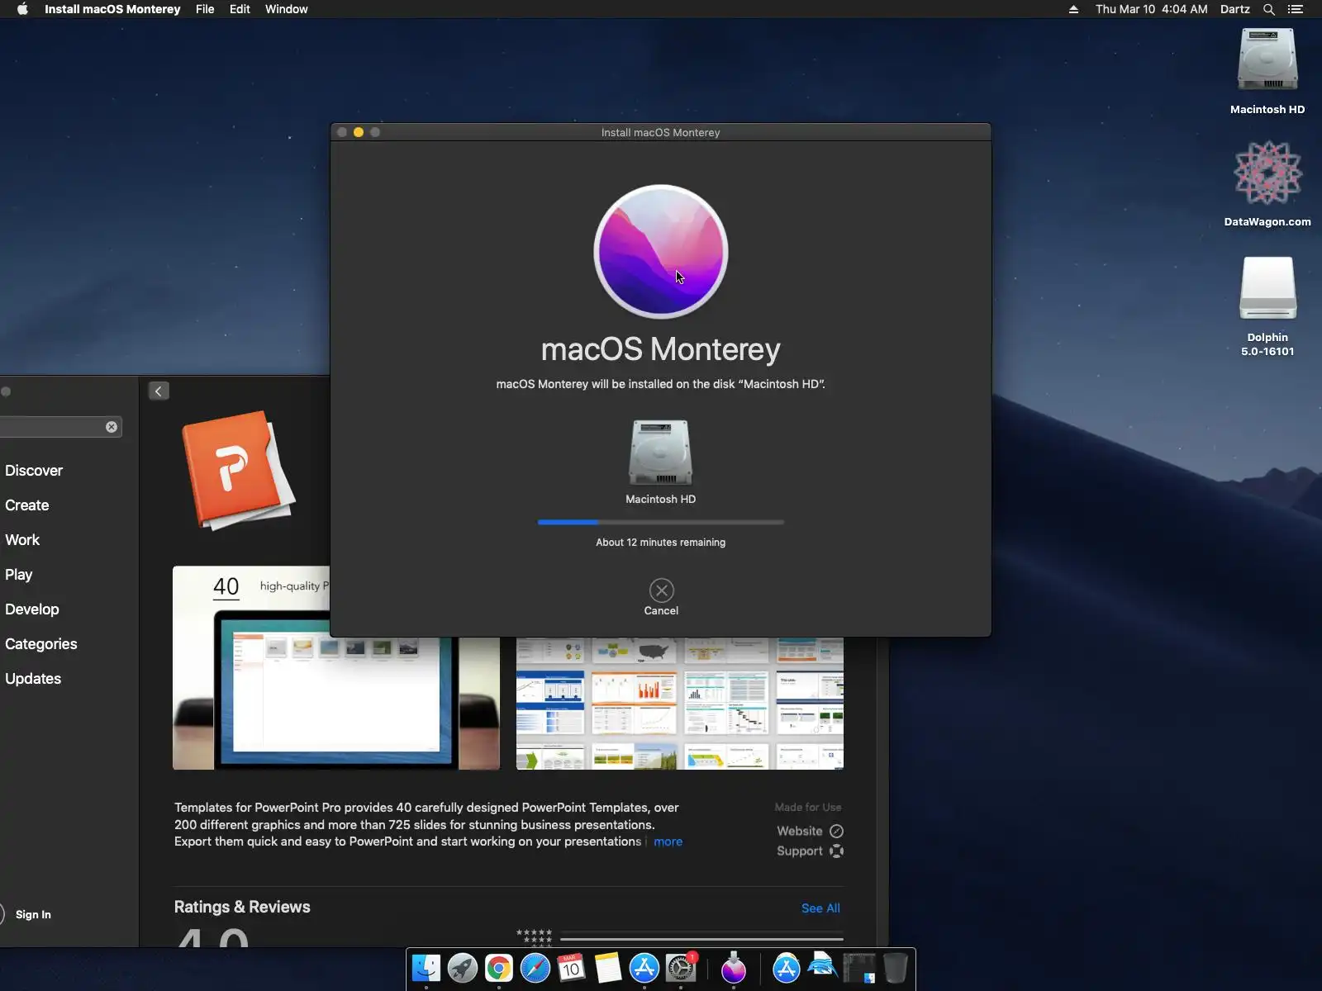This screenshot has height=991, width=1322.
Task: Open the DataWagon.com desktop icon
Action: pos(1267,173)
